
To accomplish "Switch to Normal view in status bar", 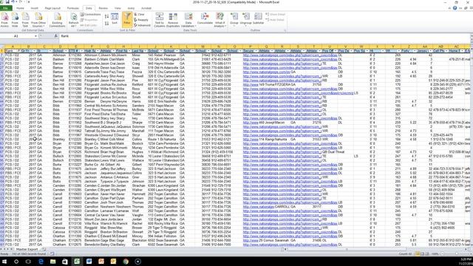I will [418, 254].
